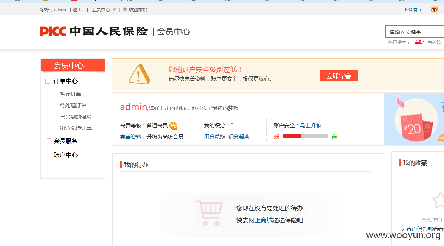Open 积分兑换订单 in the sidebar
This screenshot has height=246, width=444.
click(x=76, y=128)
